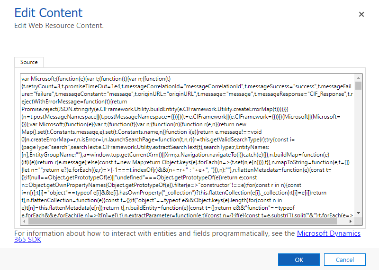Click the horizontal scrollbar thumb
The height and width of the screenshot is (270, 379).
pos(182,221)
